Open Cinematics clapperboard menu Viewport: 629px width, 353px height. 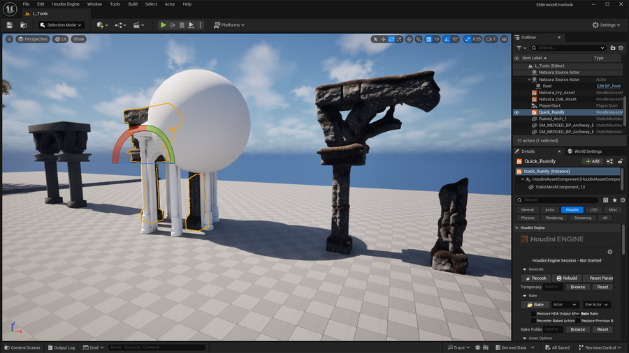point(138,25)
